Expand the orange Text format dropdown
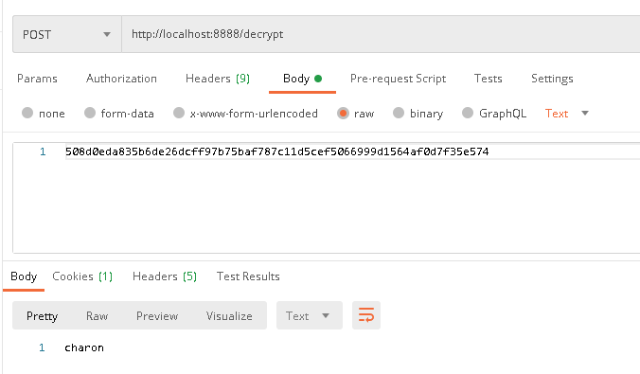This screenshot has height=374, width=640. [566, 113]
